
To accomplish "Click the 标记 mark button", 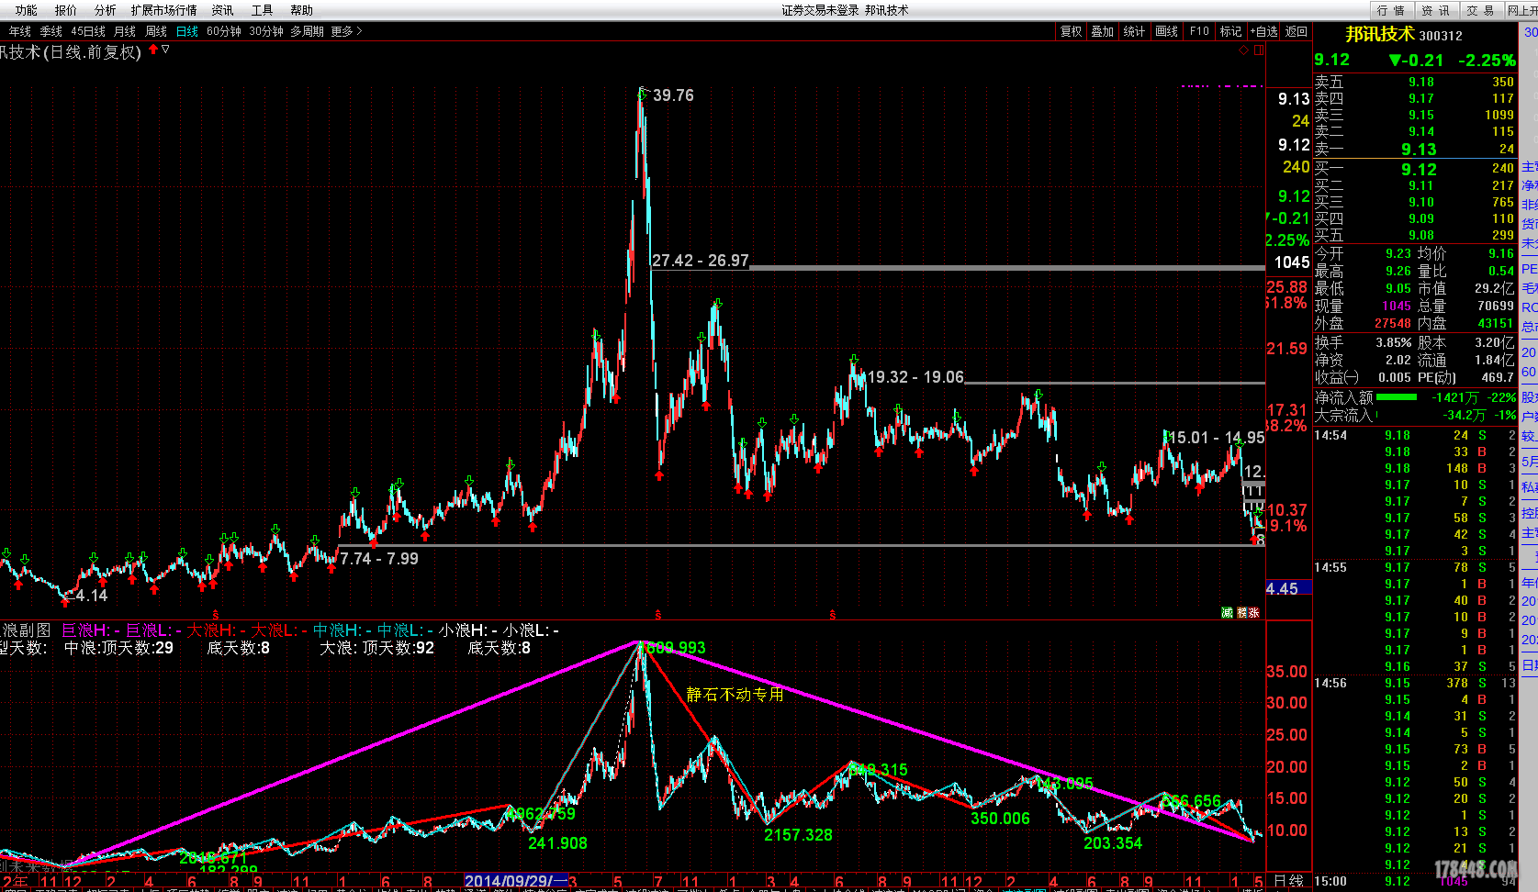I will click(1230, 31).
